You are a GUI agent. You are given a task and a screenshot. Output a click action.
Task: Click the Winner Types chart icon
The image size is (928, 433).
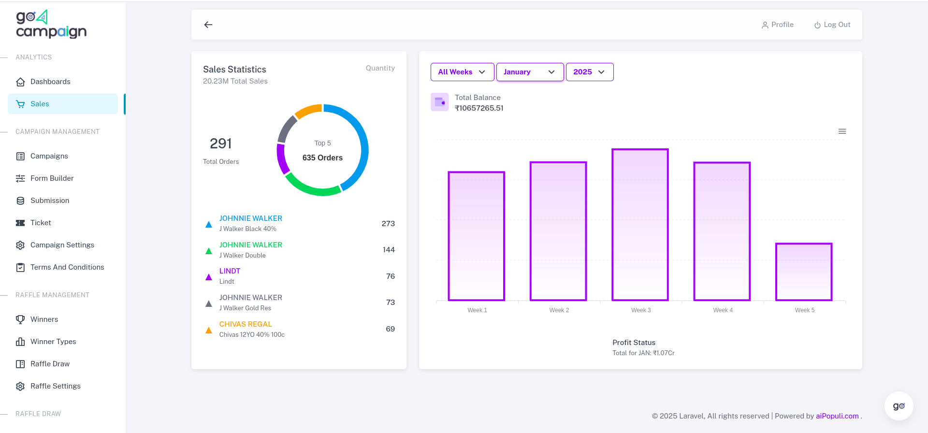tap(20, 342)
